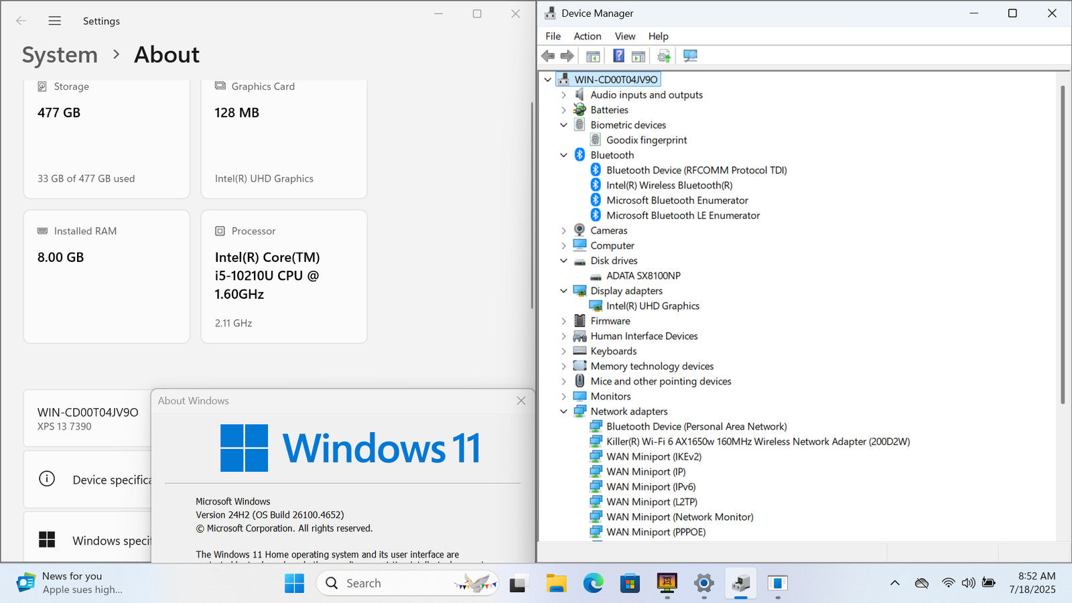Collapse the Bluetooth device category

563,155
